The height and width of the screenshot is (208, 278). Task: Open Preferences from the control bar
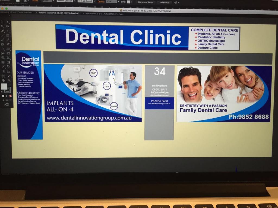coord(164,2)
